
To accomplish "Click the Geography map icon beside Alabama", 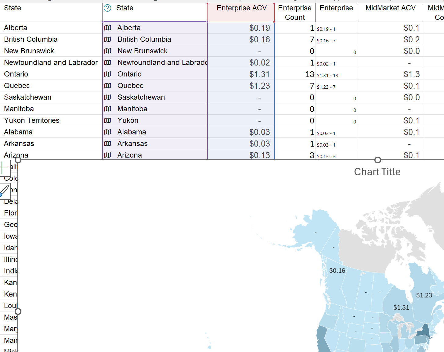I will [x=107, y=132].
